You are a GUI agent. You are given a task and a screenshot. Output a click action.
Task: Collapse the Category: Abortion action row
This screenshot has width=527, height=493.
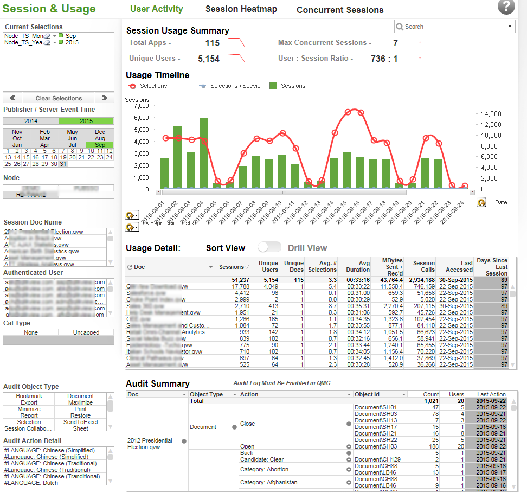[x=349, y=469]
